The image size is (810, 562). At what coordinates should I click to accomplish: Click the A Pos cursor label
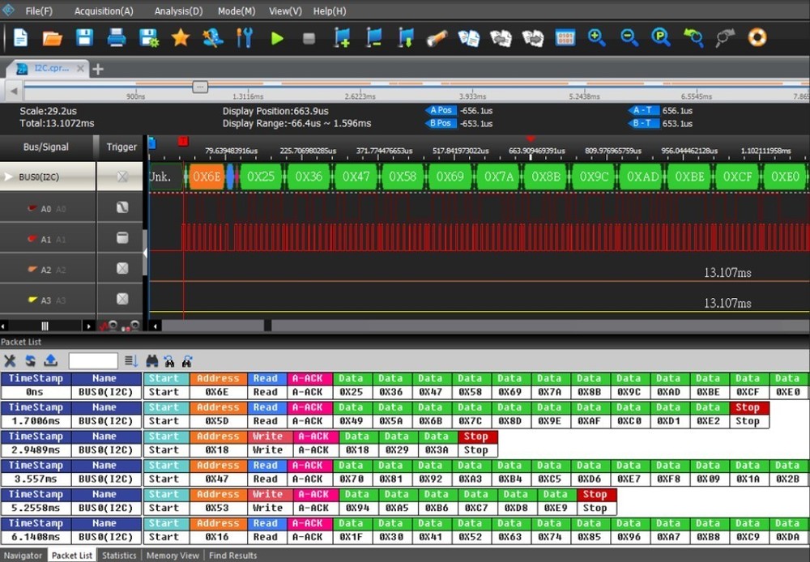pyautogui.click(x=441, y=110)
